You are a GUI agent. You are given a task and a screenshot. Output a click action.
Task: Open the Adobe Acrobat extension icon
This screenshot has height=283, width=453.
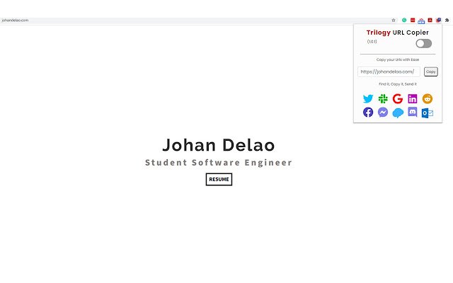click(x=430, y=21)
